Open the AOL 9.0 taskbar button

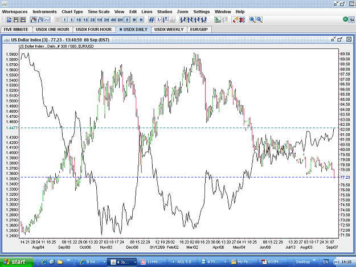[x=182, y=262]
